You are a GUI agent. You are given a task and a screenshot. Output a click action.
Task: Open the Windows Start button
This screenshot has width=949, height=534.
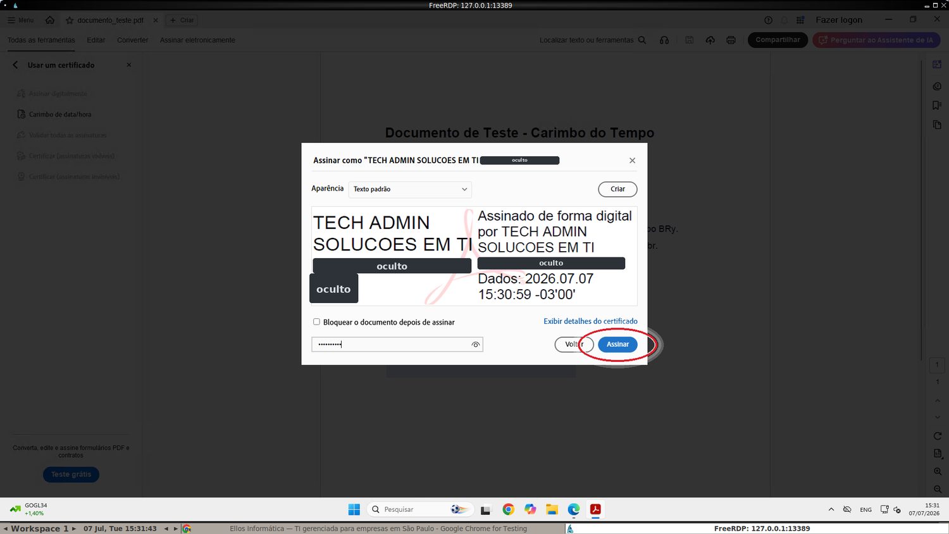click(x=354, y=509)
